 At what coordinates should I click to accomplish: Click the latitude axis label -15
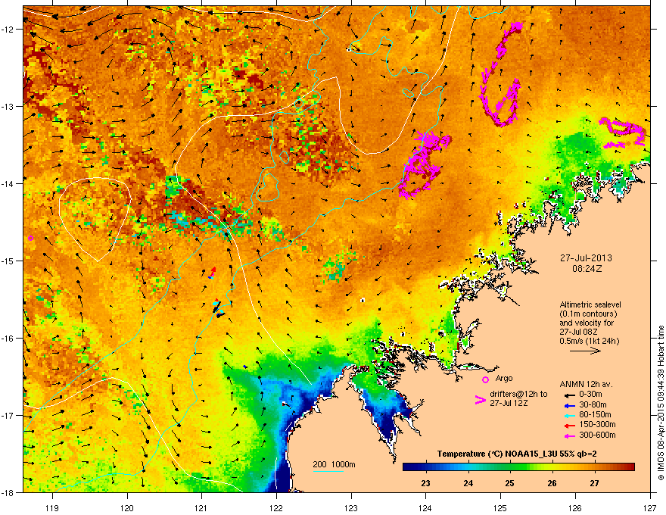pyautogui.click(x=8, y=261)
